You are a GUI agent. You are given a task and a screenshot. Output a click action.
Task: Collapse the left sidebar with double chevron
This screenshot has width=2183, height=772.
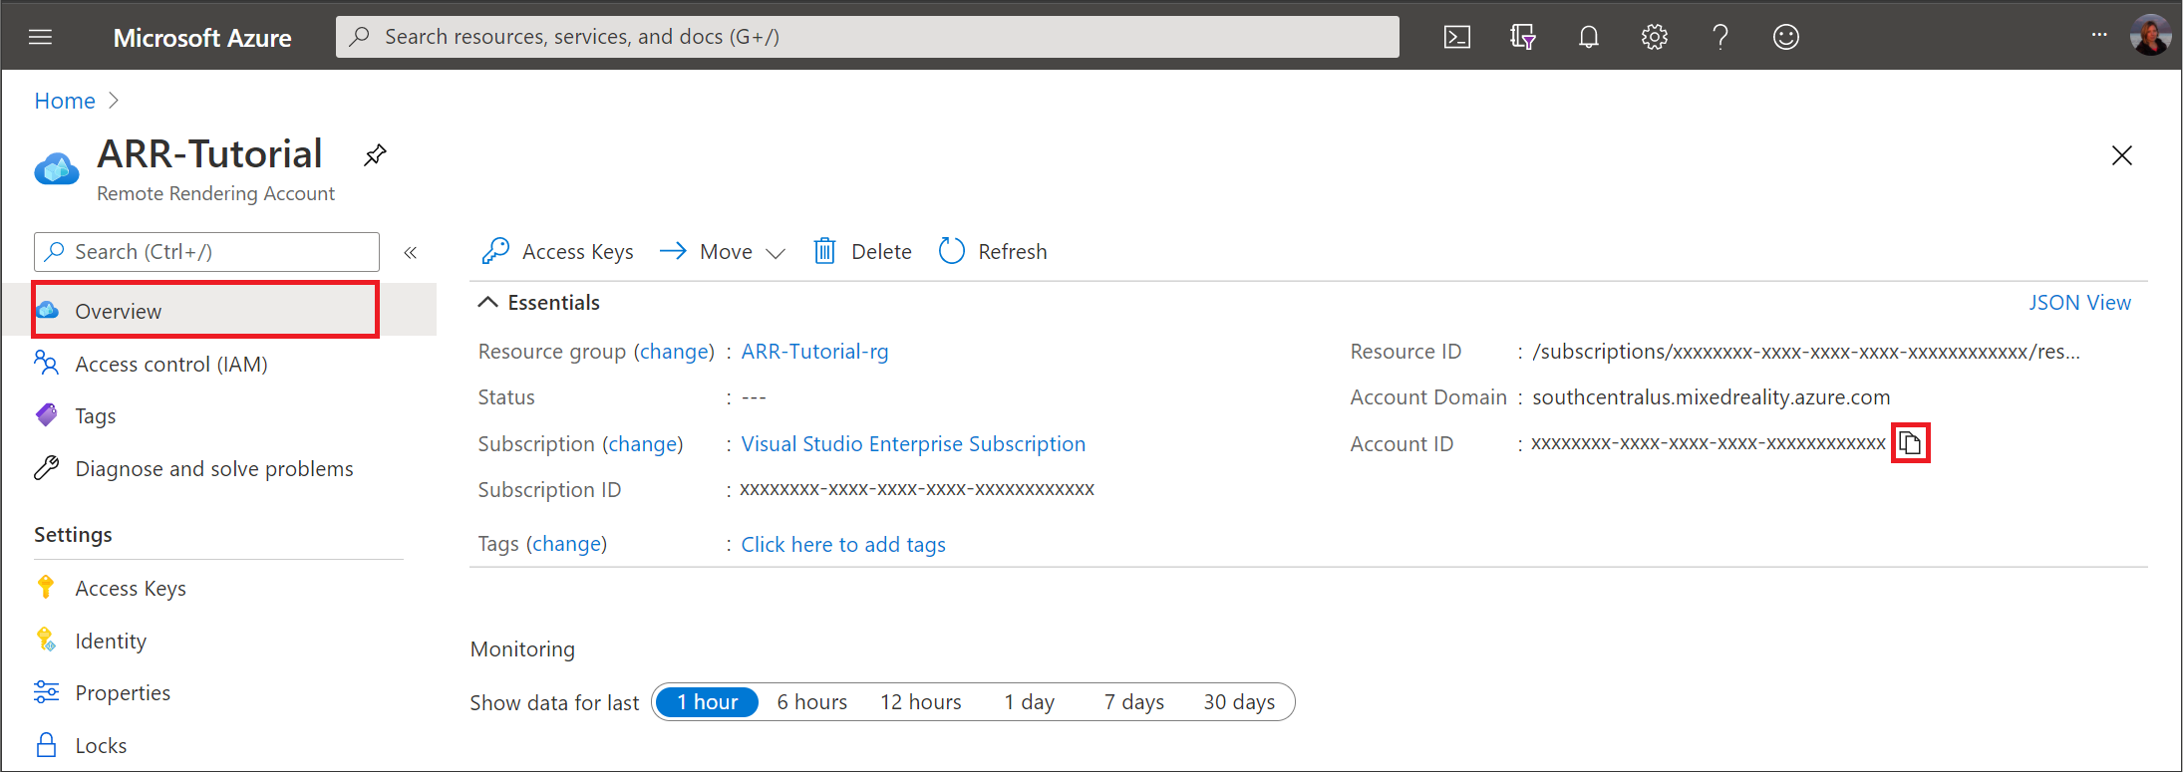[410, 252]
